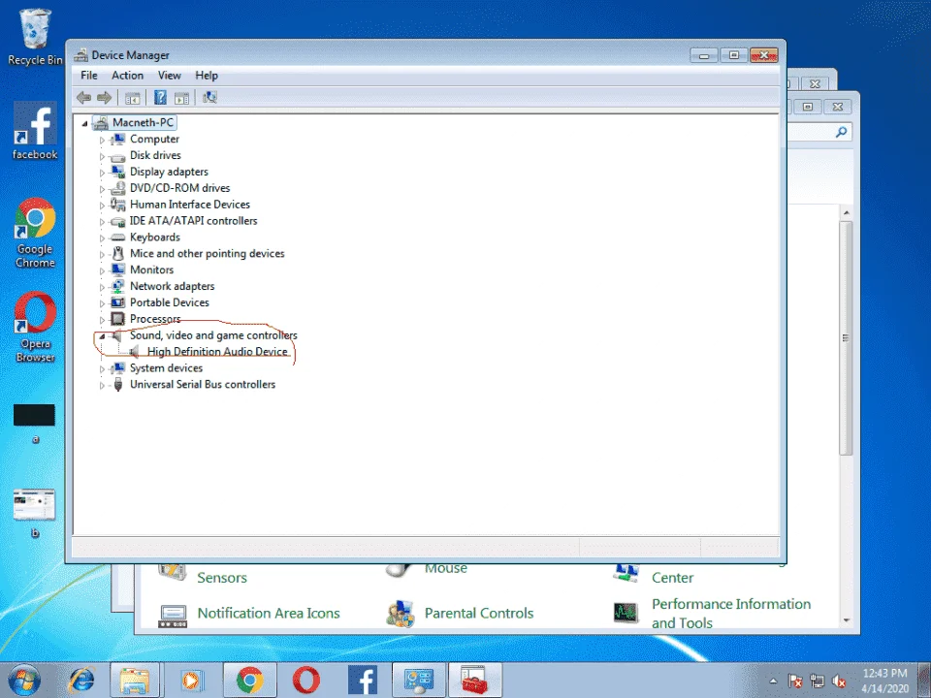Click the Disk drives category icon
Image resolution: width=931 pixels, height=698 pixels.
click(117, 156)
